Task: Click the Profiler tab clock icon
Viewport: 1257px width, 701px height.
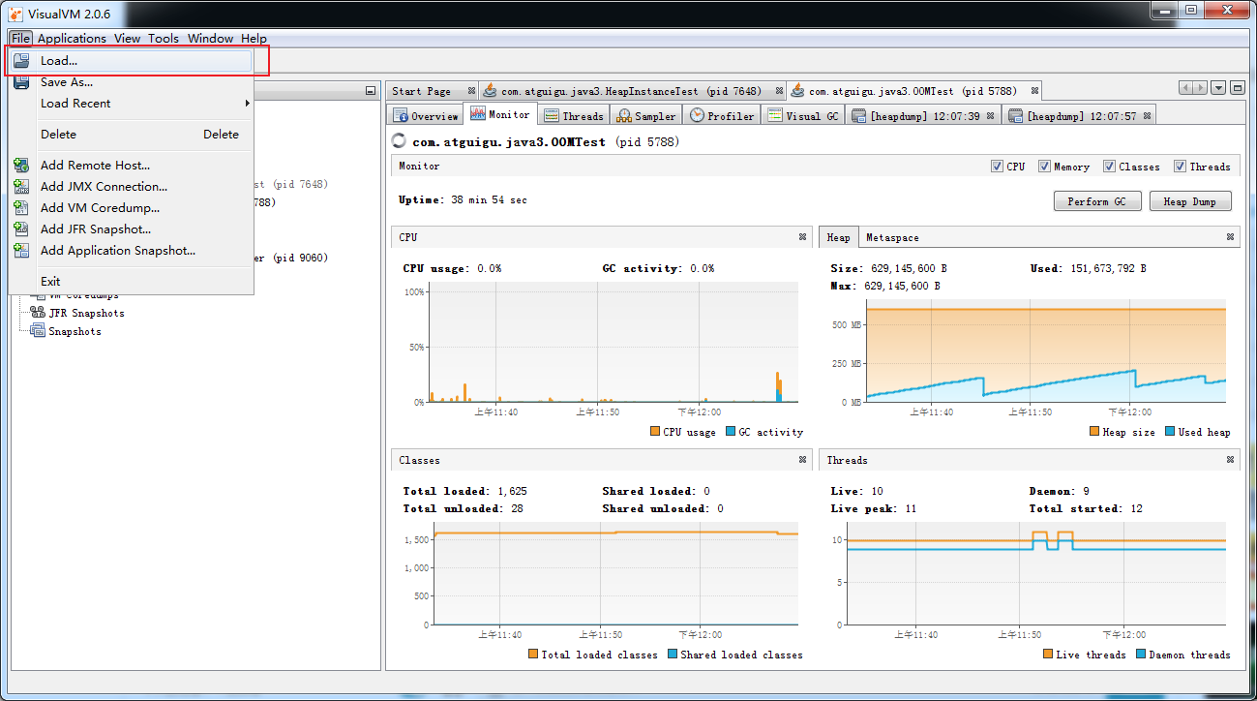Action: pos(697,115)
